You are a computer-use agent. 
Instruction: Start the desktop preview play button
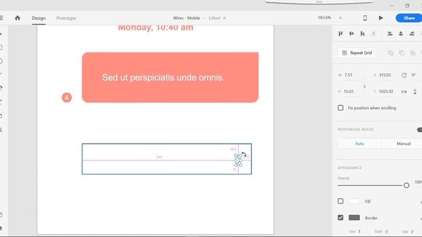(x=381, y=18)
